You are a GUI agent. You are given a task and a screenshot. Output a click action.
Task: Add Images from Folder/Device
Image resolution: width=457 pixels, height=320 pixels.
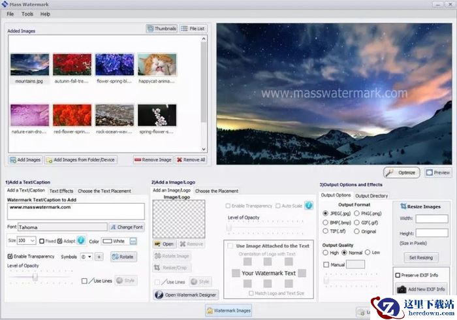pyautogui.click(x=81, y=160)
